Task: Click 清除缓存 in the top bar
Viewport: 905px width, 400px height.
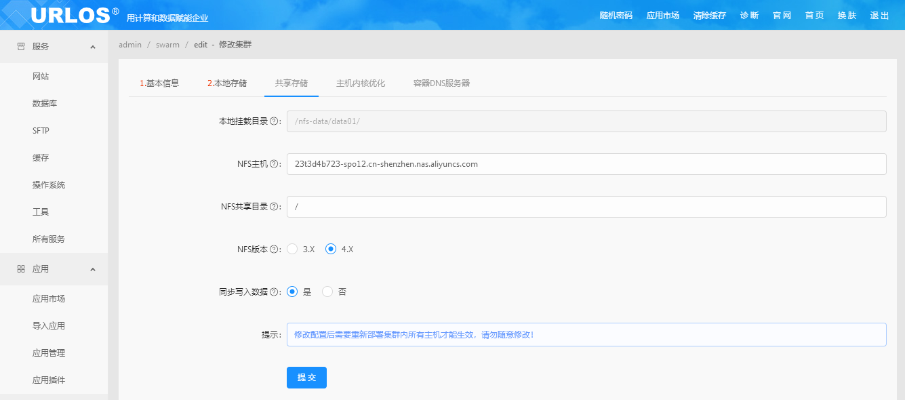Action: 710,16
